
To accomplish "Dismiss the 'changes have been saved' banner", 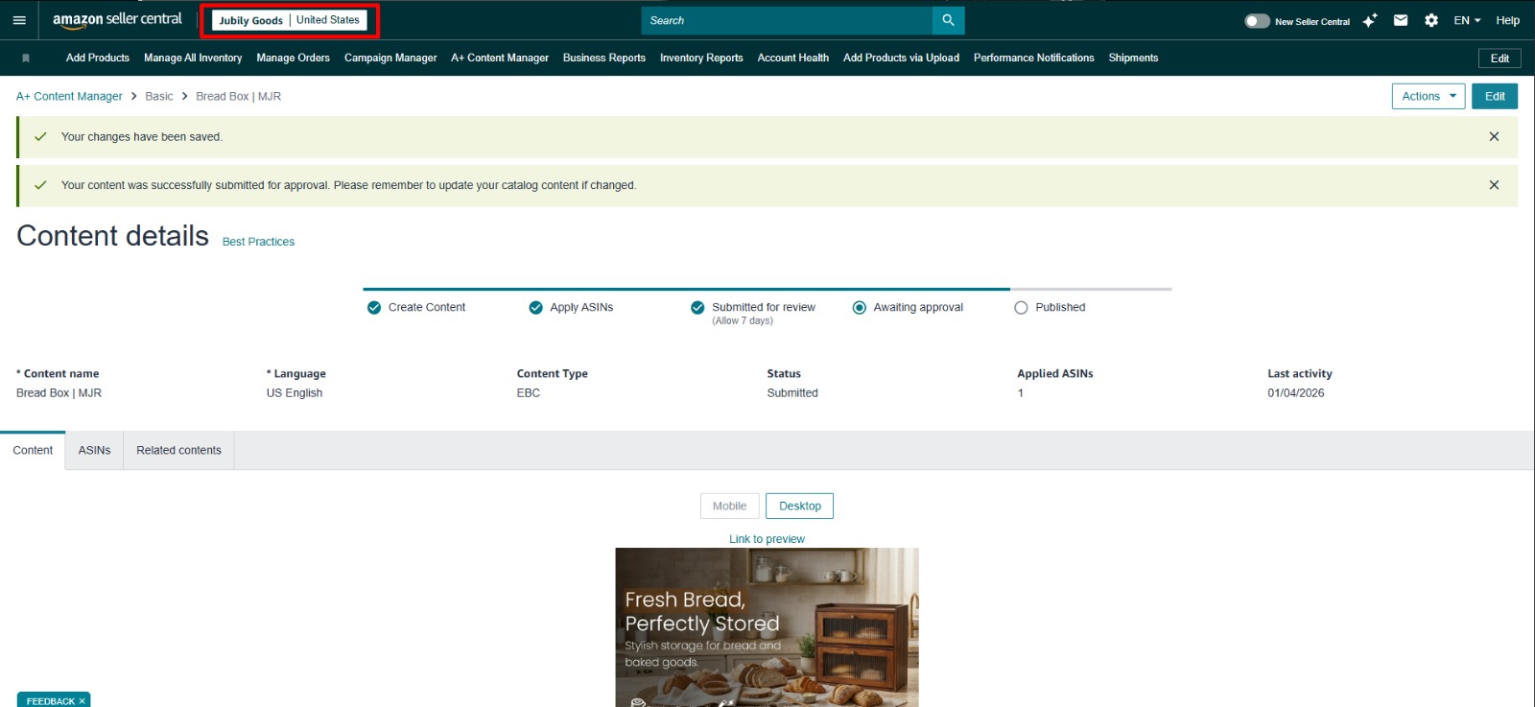I will pyautogui.click(x=1494, y=137).
